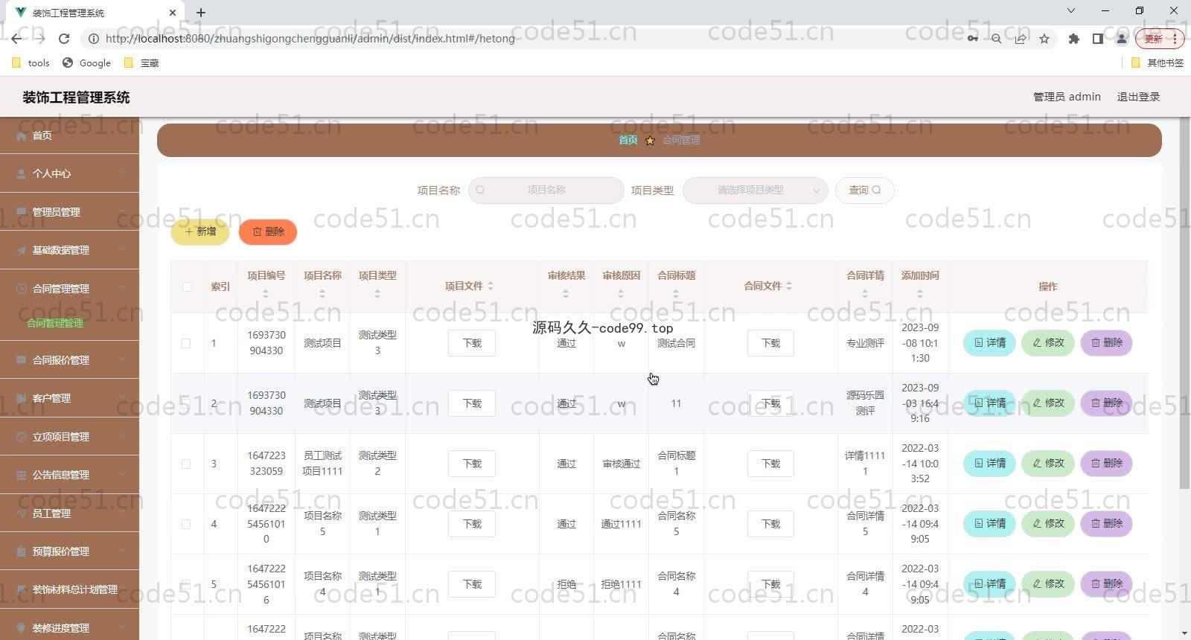The width and height of the screenshot is (1191, 640).
Task: Bookmark this page with the star icon
Action: pos(1044,39)
